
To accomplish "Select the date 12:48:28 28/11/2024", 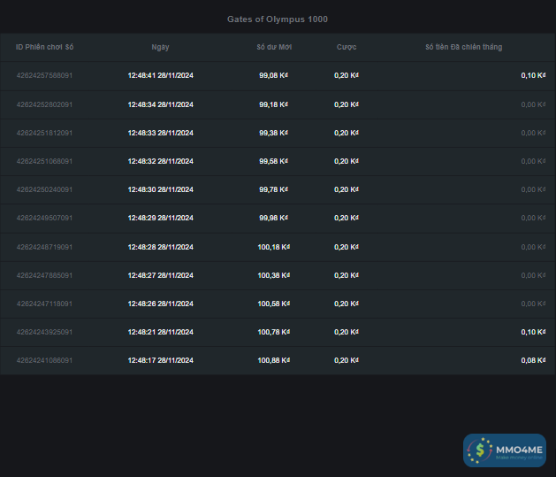I will click(x=161, y=247).
